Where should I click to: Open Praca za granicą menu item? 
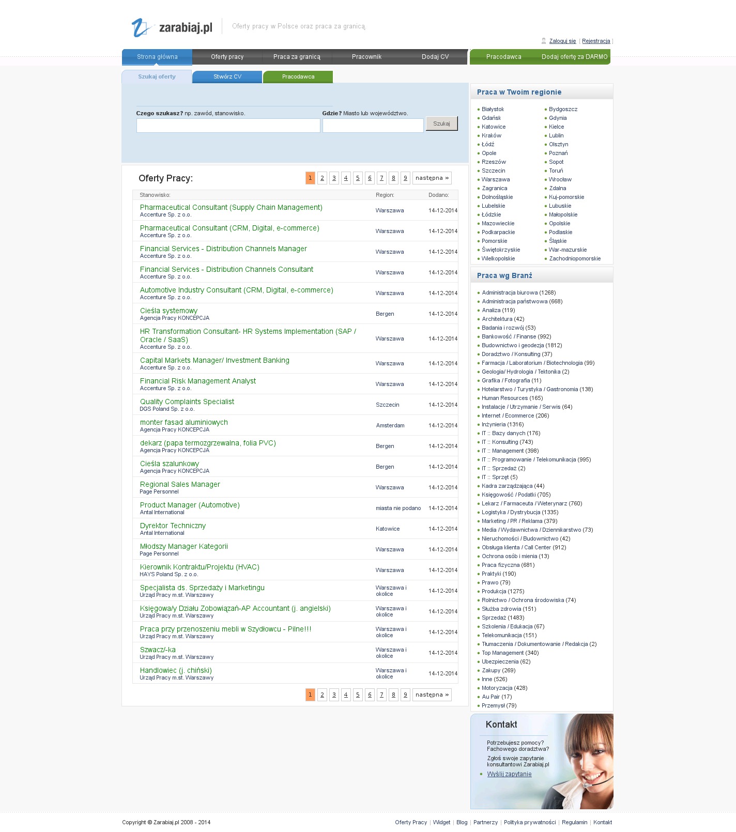click(297, 57)
